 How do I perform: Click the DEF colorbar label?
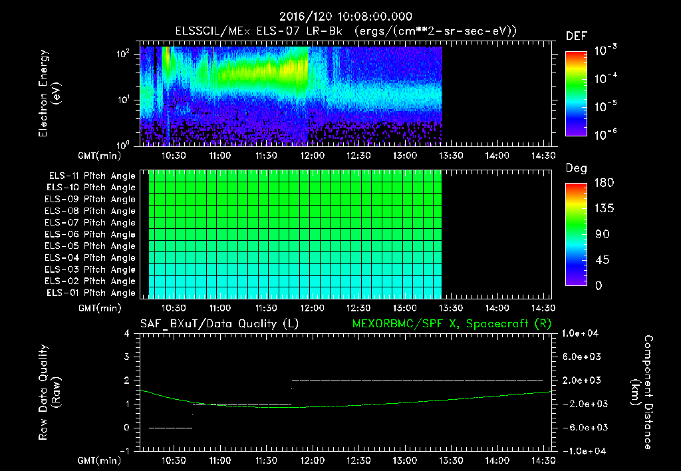(577, 37)
